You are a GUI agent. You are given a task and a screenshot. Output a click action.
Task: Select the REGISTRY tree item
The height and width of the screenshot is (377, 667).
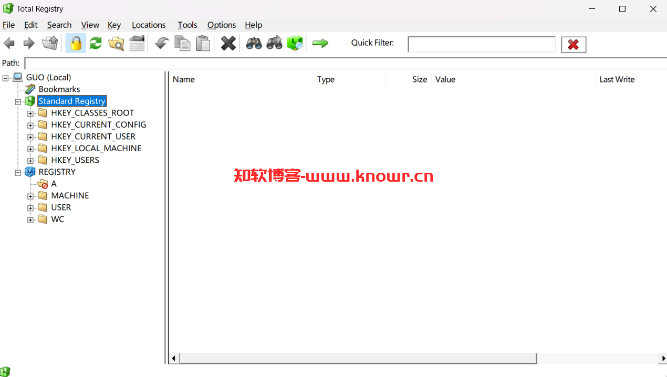click(57, 172)
